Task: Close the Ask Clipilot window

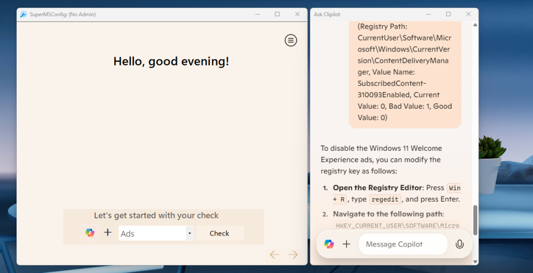Action: [x=468, y=15]
